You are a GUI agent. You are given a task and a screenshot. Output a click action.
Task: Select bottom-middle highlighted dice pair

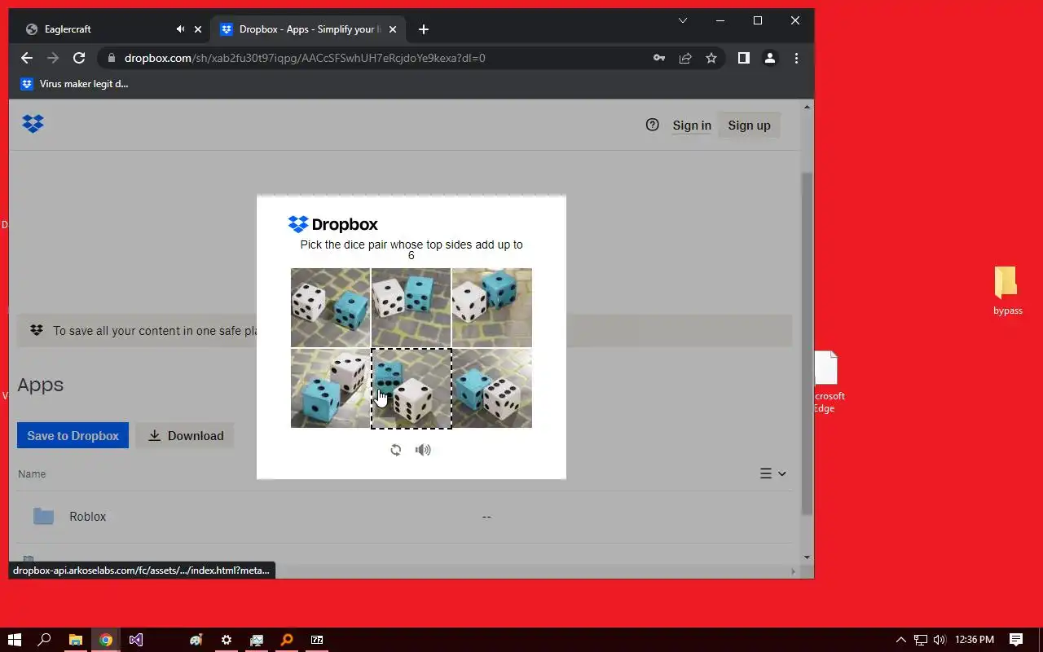(x=411, y=388)
